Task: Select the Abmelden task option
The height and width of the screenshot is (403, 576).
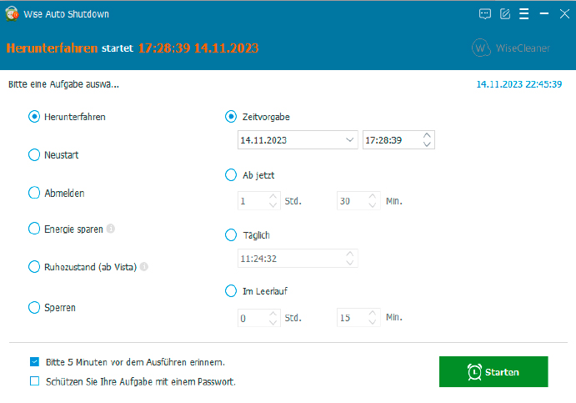Action: pos(34,193)
